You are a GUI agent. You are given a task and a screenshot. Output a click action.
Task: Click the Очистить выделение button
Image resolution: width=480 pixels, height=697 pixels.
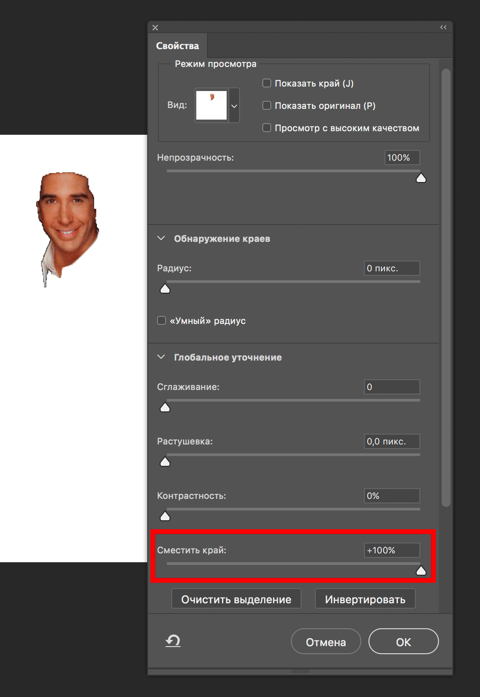[x=236, y=598]
